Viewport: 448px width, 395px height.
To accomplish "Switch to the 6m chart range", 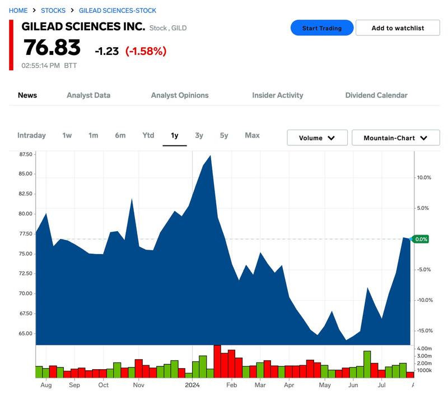I will click(x=120, y=135).
